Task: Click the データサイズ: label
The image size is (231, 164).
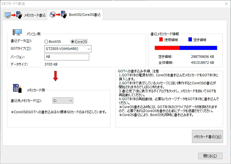Action: coord(19,64)
